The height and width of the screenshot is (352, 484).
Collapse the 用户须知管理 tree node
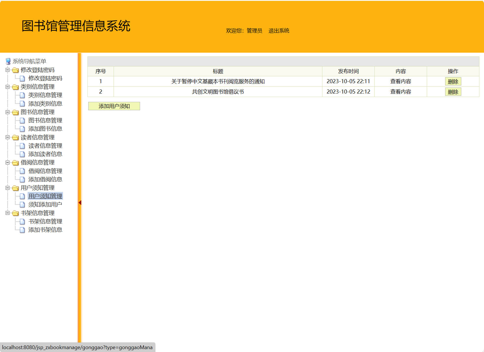7,188
